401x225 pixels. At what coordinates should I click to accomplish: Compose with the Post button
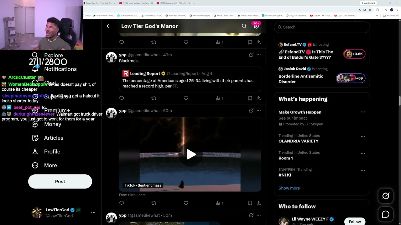click(x=60, y=182)
